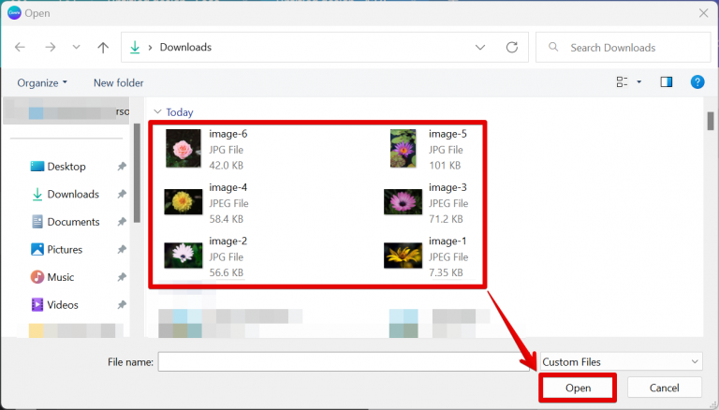
Task: Select the image-6 pink rose thumbnail
Action: pos(183,148)
